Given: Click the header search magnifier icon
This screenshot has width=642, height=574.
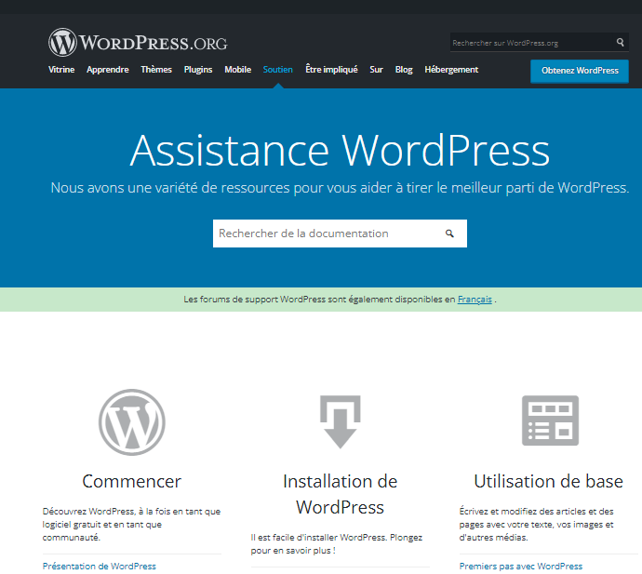Looking at the screenshot, I should coord(621,42).
